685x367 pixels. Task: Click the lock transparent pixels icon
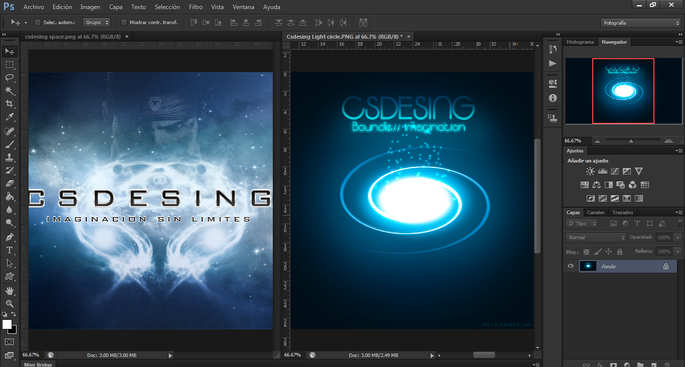coord(586,252)
